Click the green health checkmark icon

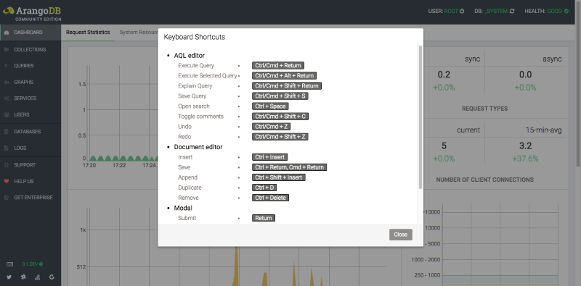[566, 11]
